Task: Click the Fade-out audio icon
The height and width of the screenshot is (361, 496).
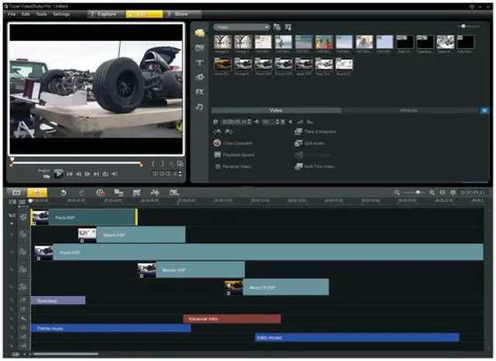Action: tap(310, 122)
